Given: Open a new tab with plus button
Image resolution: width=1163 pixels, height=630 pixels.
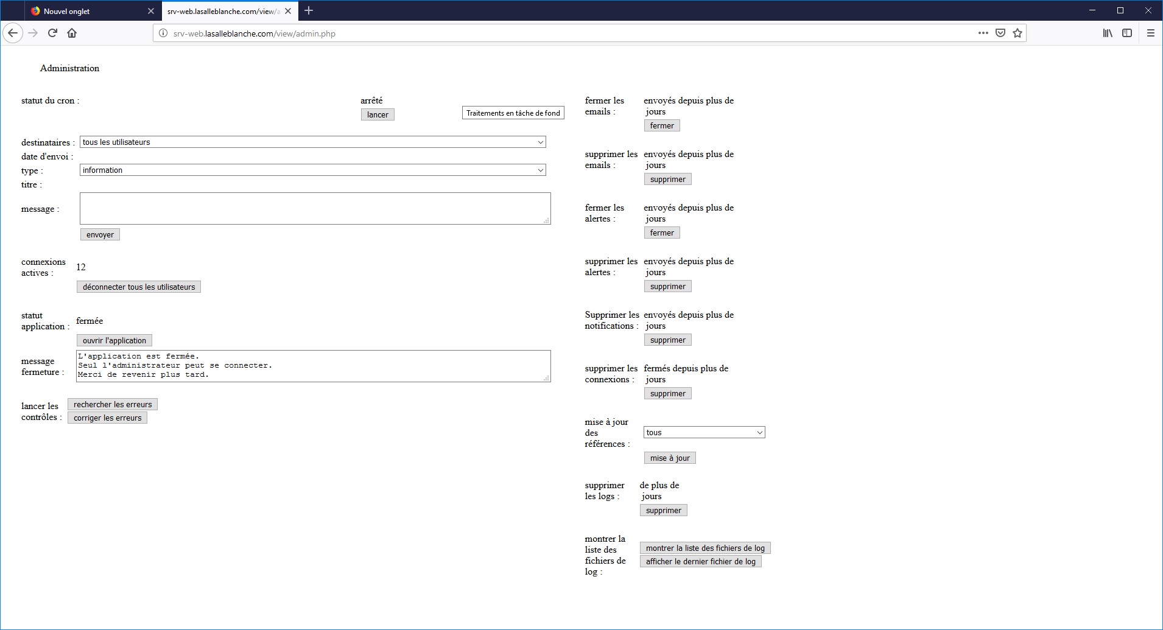Looking at the screenshot, I should click(x=309, y=10).
